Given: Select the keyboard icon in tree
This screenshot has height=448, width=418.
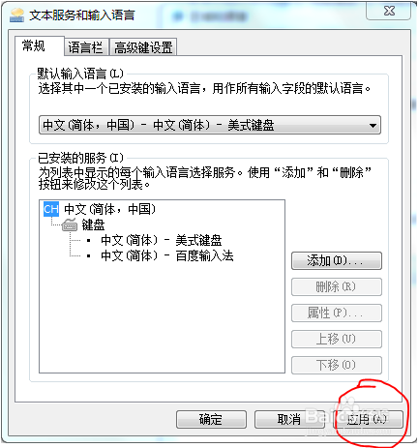Looking at the screenshot, I should [x=70, y=224].
